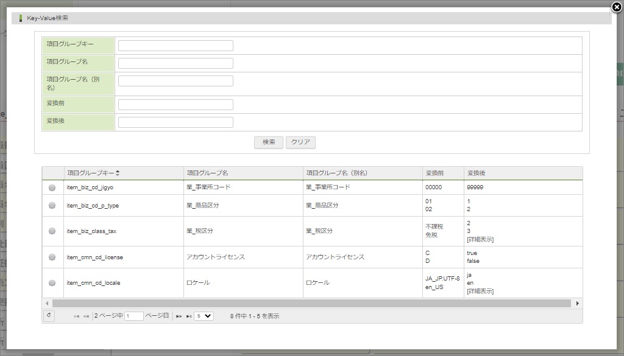The image size is (624, 356).
Task: Select the gear icon for item_biz_cd_jigyo
Action: coord(52,187)
